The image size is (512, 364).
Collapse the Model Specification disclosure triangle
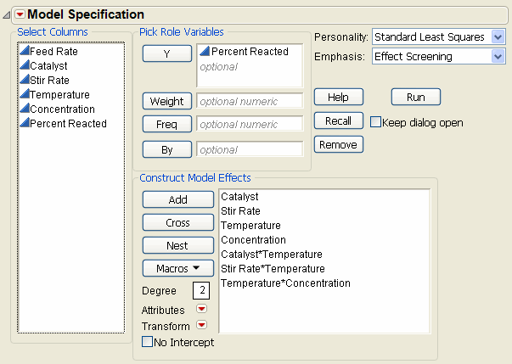pyautogui.click(x=8, y=14)
